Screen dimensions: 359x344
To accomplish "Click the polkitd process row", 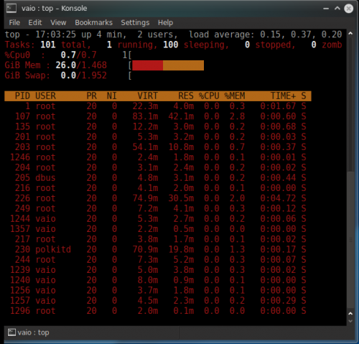I will point(158,249).
